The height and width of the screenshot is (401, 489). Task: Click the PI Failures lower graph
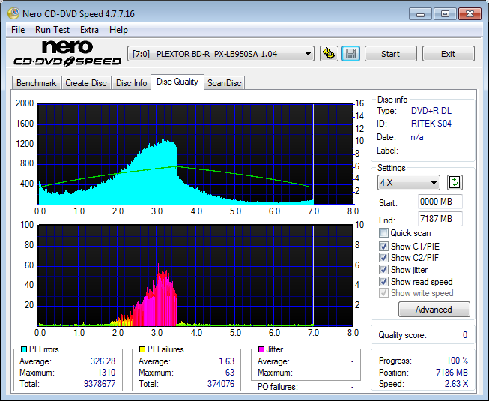click(195, 276)
